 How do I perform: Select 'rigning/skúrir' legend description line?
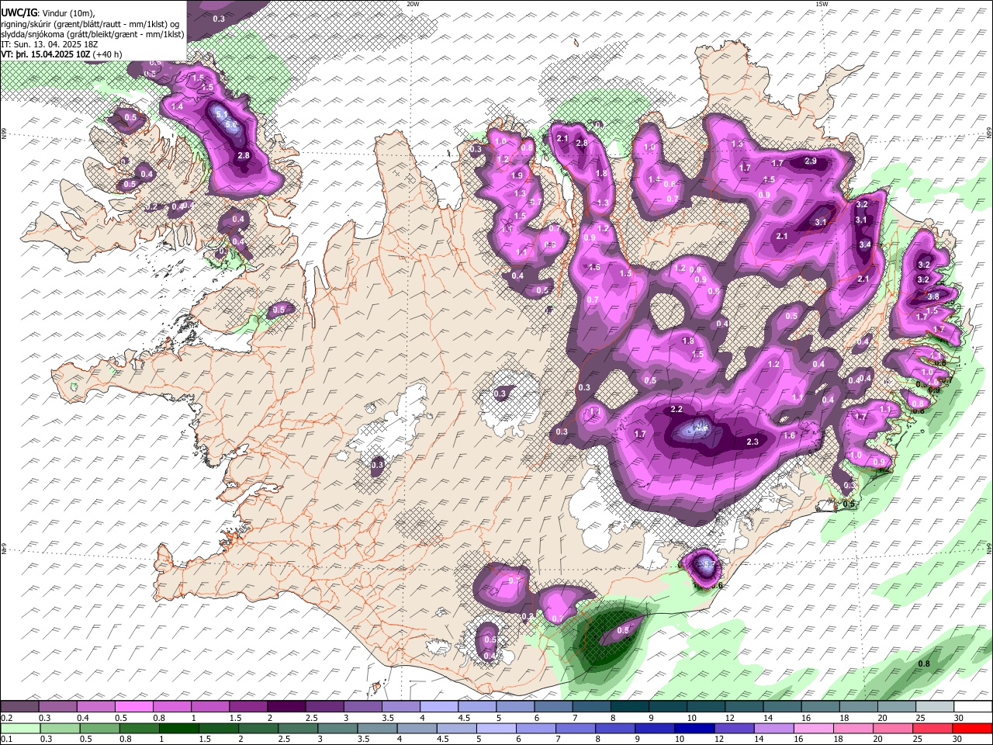click(92, 24)
